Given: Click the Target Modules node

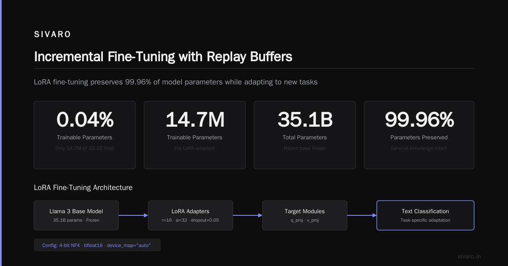Looking at the screenshot, I should click(305, 215).
